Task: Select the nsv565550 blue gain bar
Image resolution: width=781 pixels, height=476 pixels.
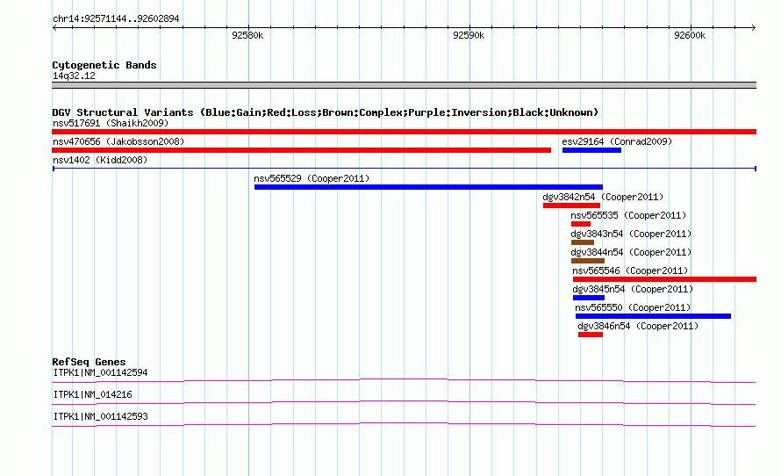Action: tap(653, 316)
